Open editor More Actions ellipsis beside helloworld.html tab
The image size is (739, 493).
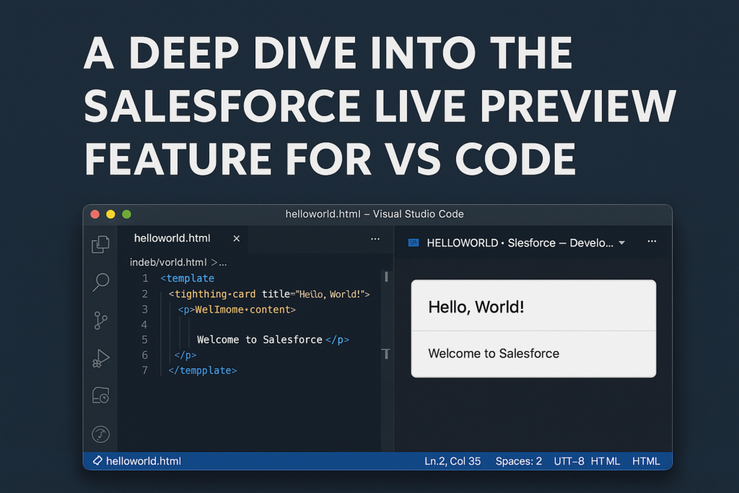[x=375, y=239]
